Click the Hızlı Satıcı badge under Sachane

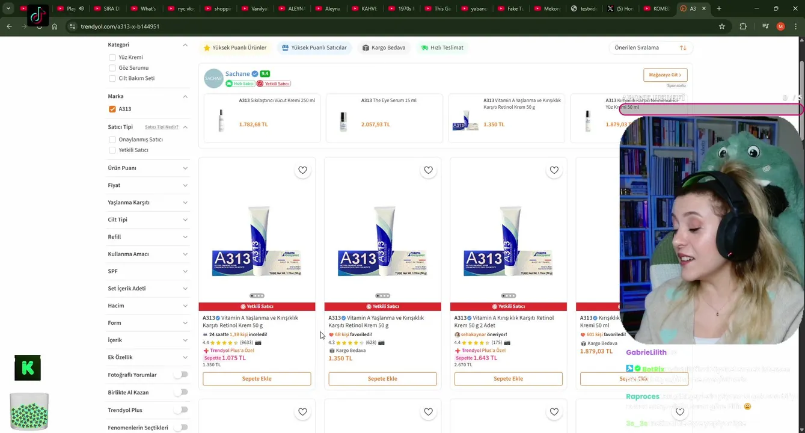click(x=240, y=84)
